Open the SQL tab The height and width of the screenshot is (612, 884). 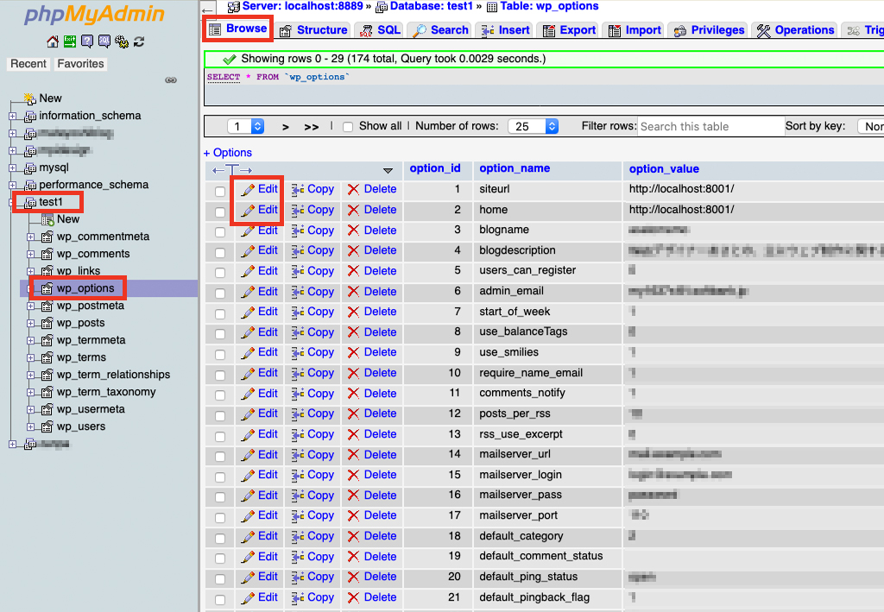tap(380, 30)
